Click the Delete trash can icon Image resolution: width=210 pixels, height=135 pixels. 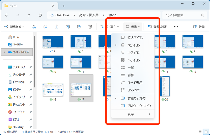90,27
